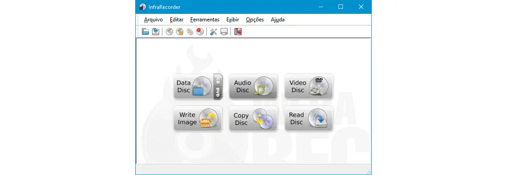Maximize the InfraRecorder window
507x175 pixels.
pos(341,7)
